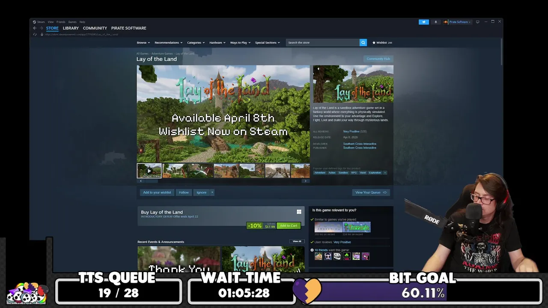
Task: Open the Friends menu
Action: click(61, 22)
